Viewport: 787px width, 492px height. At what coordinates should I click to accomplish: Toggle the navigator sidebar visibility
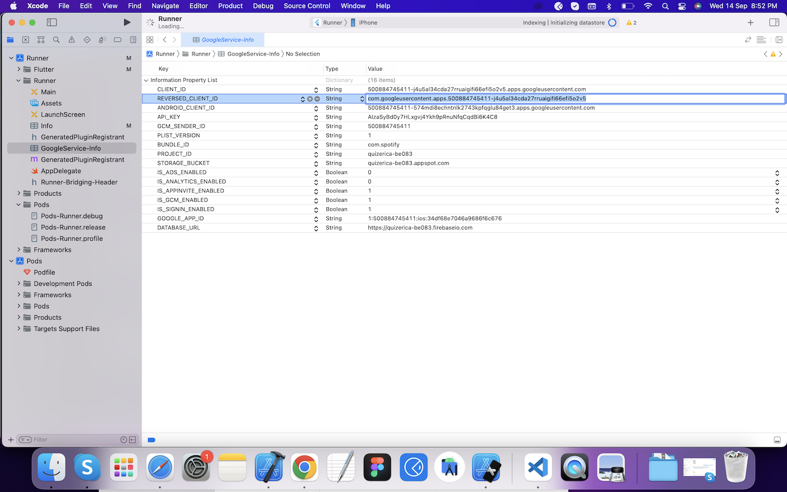point(51,22)
